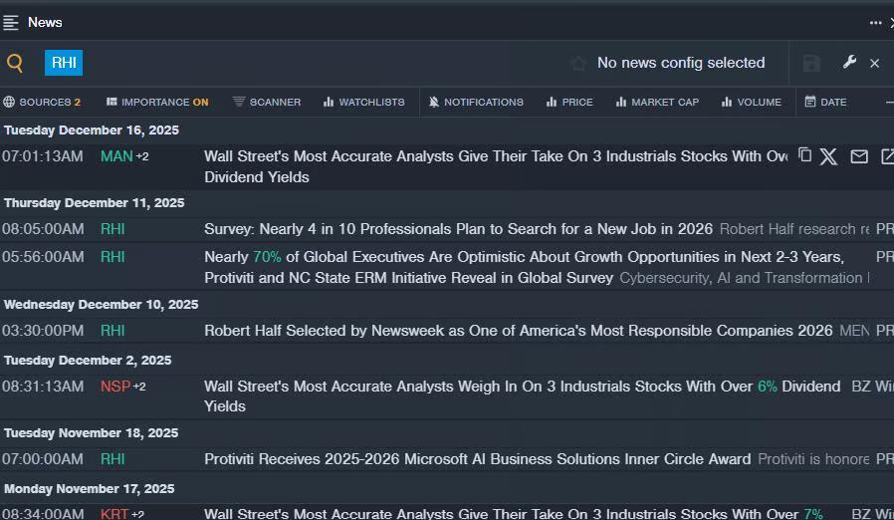Select the Scanner filter

pos(267,102)
